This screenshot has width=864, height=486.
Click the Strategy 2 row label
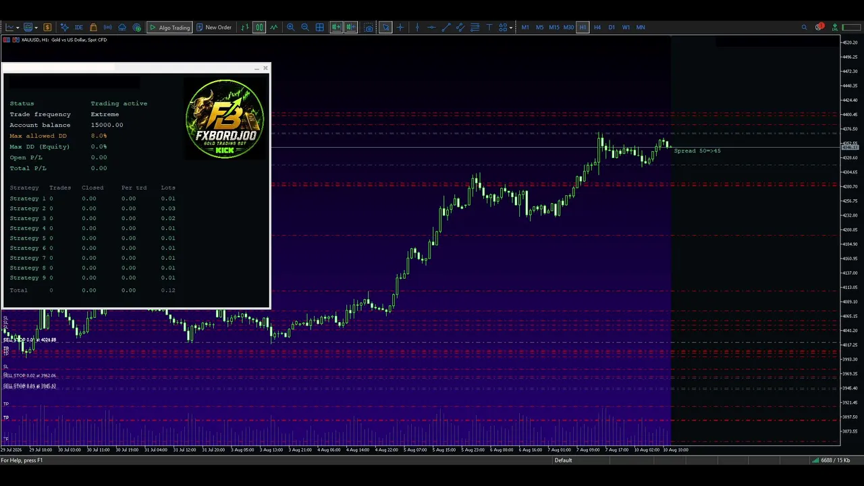(28, 209)
